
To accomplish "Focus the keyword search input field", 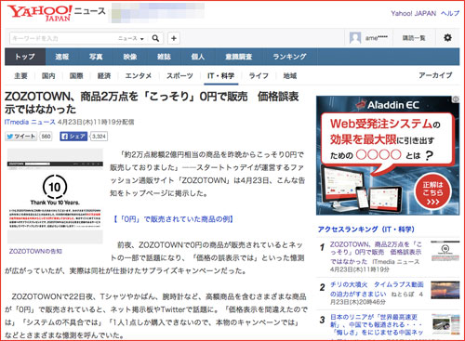I will [63, 38].
